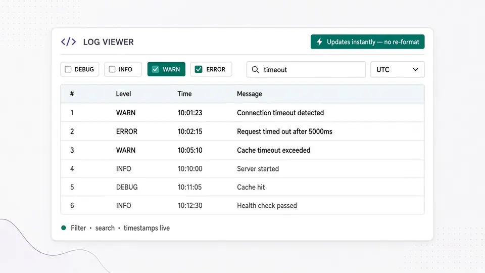Enable the INFO level checkbox

[x=112, y=69]
